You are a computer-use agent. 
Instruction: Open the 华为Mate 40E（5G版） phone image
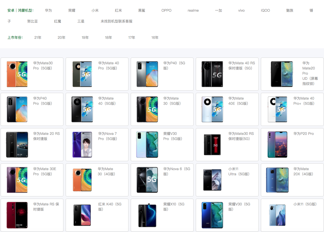click(212, 109)
